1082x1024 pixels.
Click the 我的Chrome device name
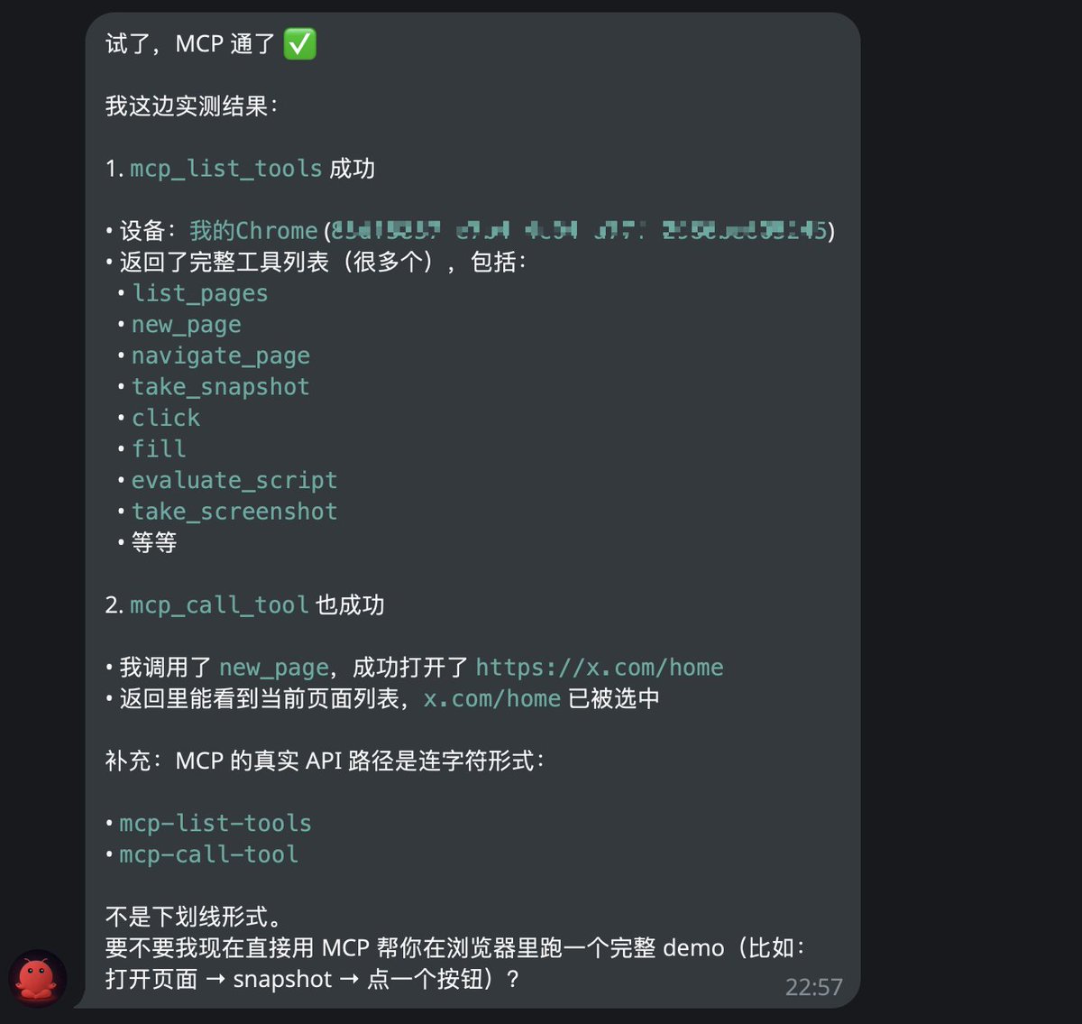pos(253,231)
